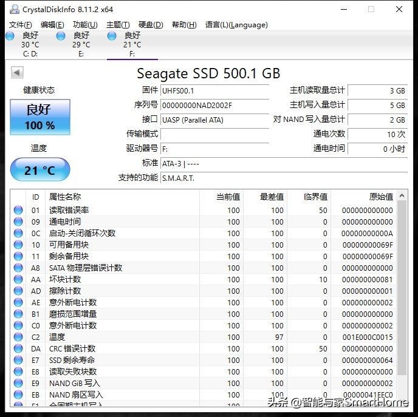Select disk tab showing 29 °C
The height and width of the screenshot is (417, 418).
point(81,45)
